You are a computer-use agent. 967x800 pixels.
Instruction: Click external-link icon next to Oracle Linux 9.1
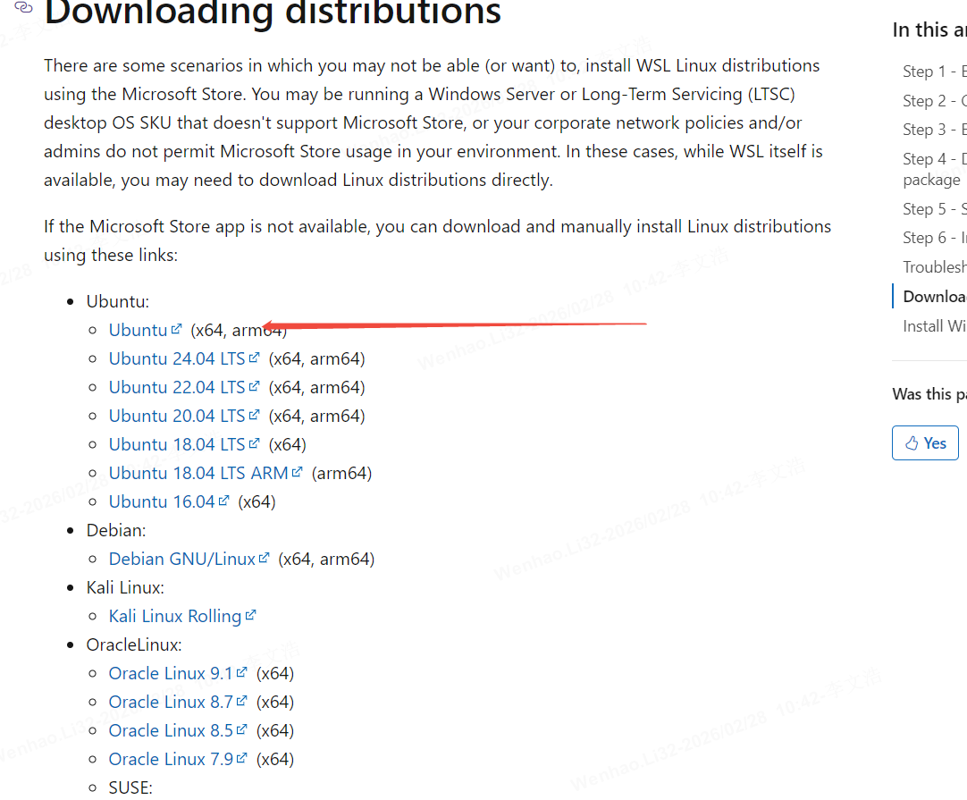(241, 672)
